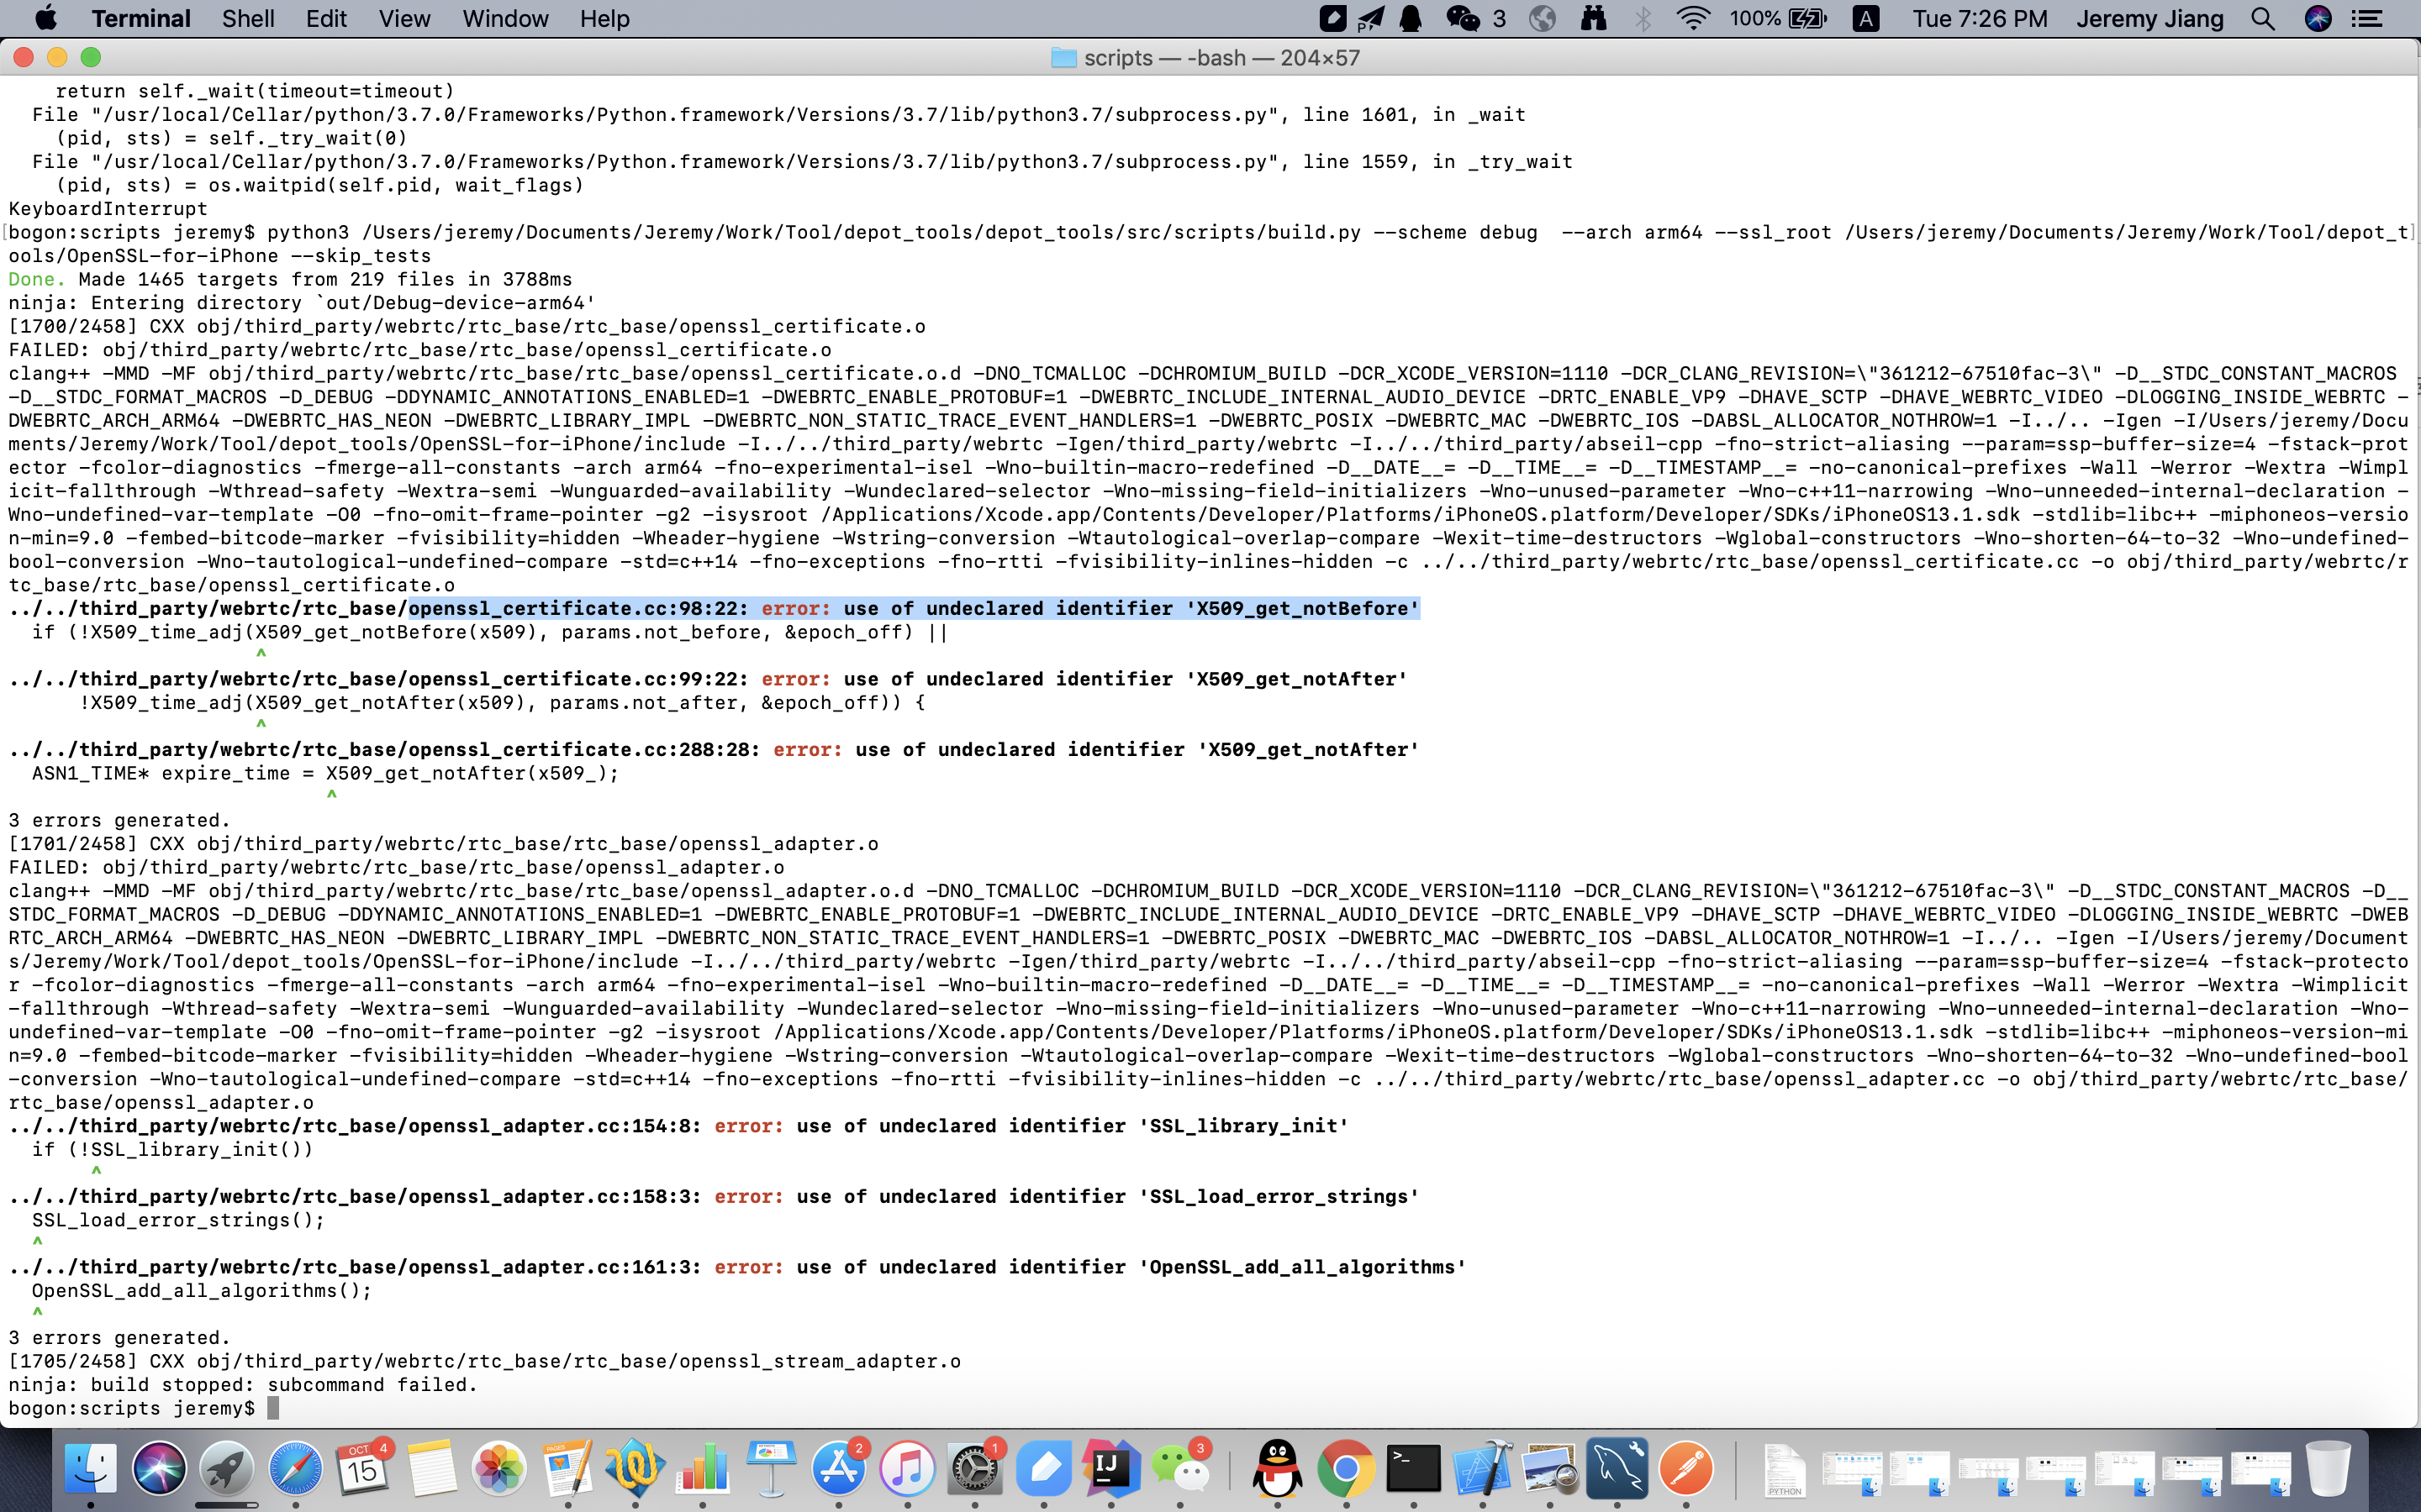Viewport: 2421px width, 1512px height.
Task: Open Notification Center list icon
Action: (x=2367, y=19)
